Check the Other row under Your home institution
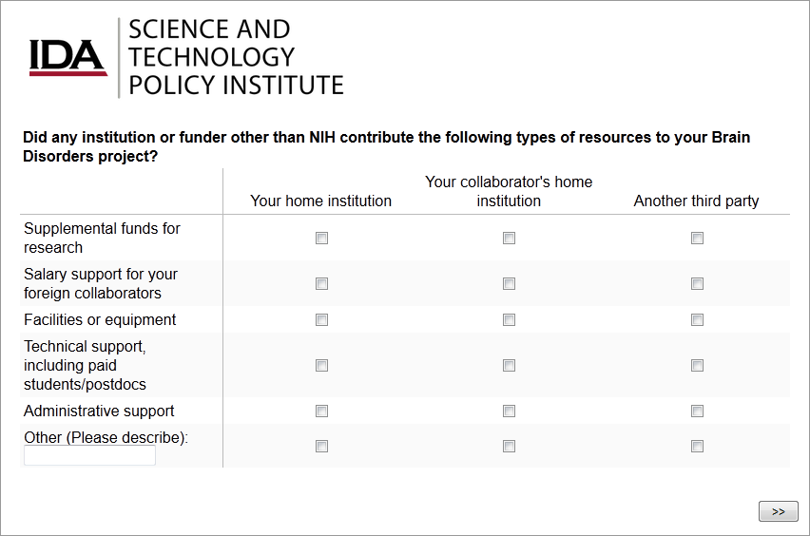The height and width of the screenshot is (536, 810). [x=321, y=447]
